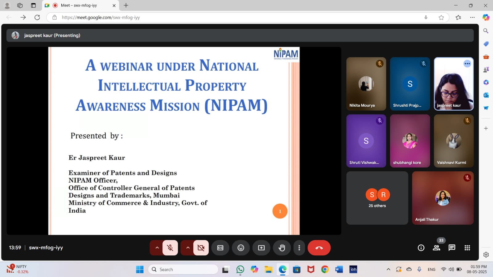
Task: Toggle closed captions button
Action: click(x=220, y=248)
